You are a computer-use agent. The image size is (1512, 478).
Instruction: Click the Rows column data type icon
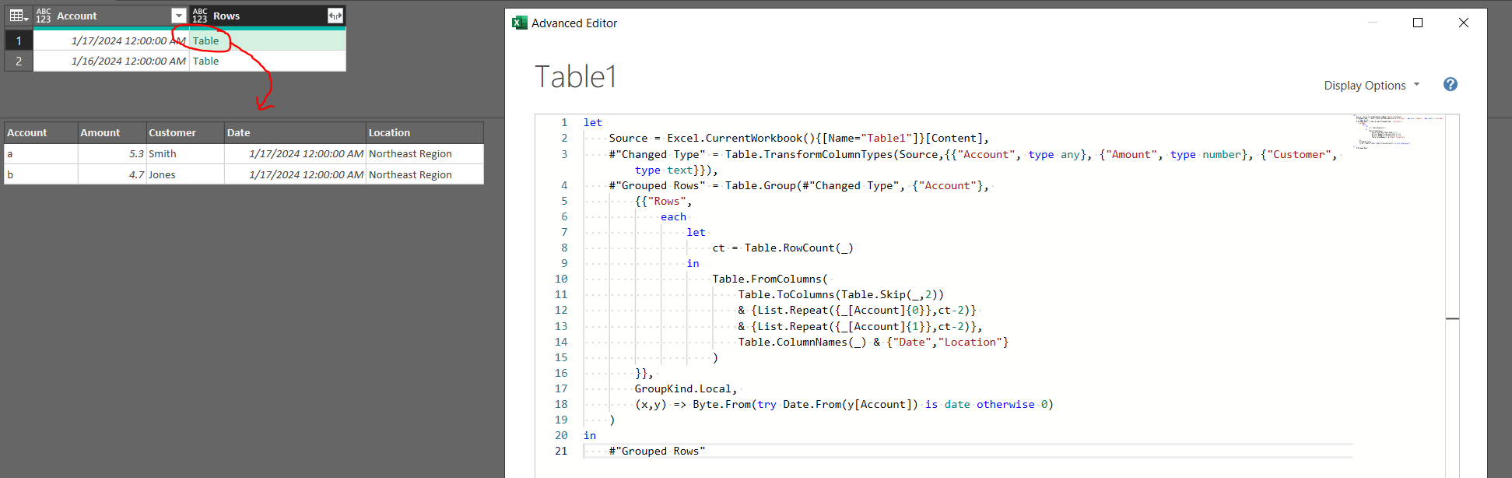pos(200,16)
